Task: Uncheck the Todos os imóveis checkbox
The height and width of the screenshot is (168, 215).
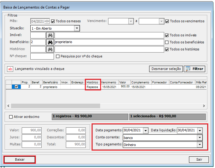Action: pyautogui.click(x=167, y=35)
